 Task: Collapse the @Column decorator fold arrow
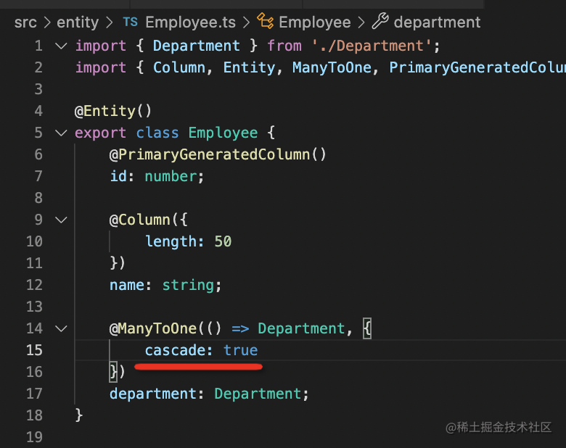point(61,220)
